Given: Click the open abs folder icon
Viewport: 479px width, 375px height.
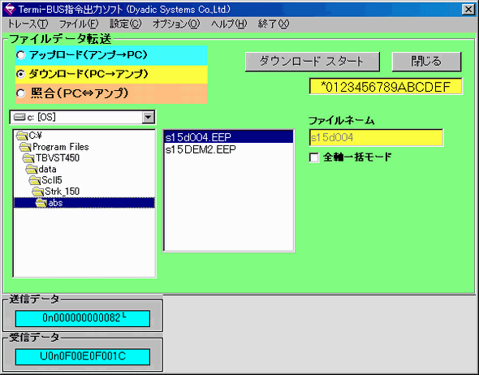Looking at the screenshot, I should tap(41, 203).
